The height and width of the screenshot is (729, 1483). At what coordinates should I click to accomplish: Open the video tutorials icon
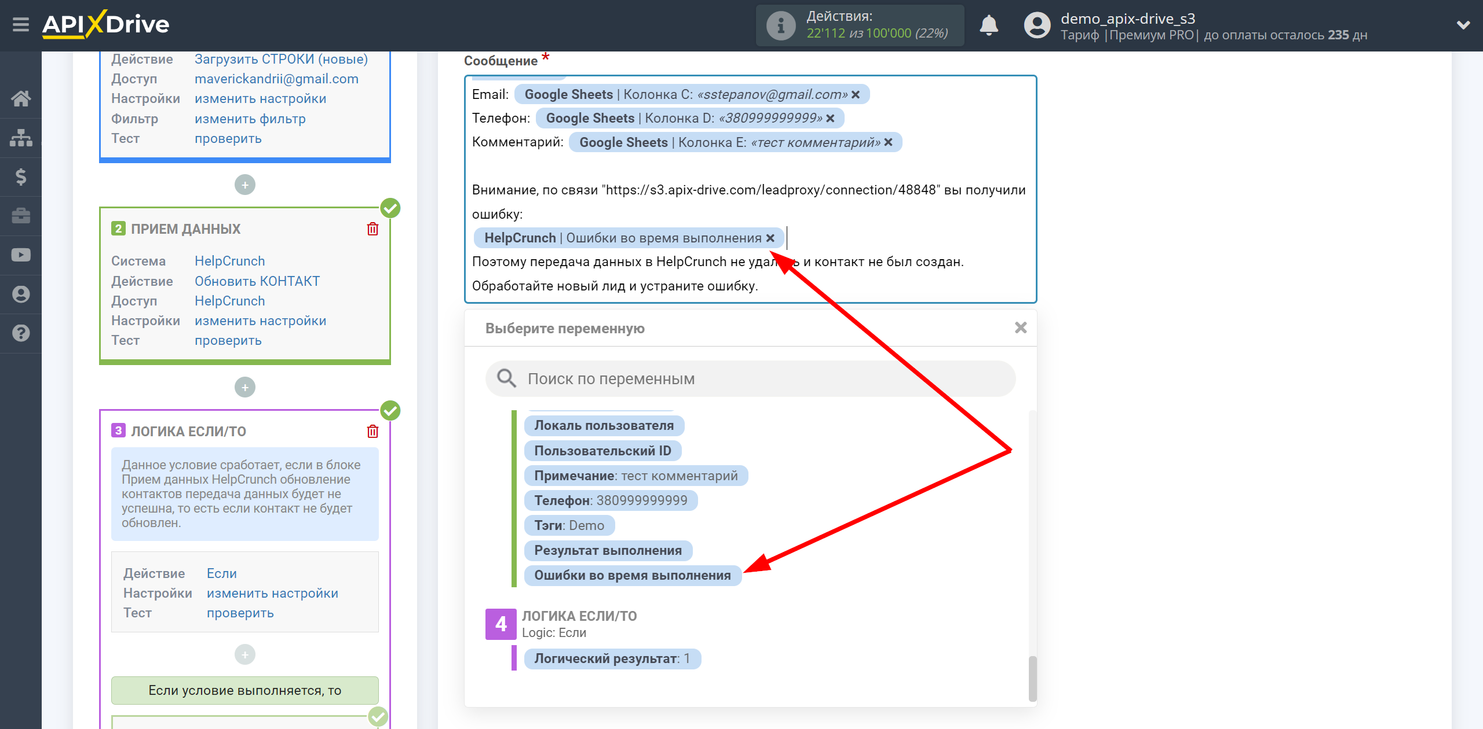coord(21,255)
